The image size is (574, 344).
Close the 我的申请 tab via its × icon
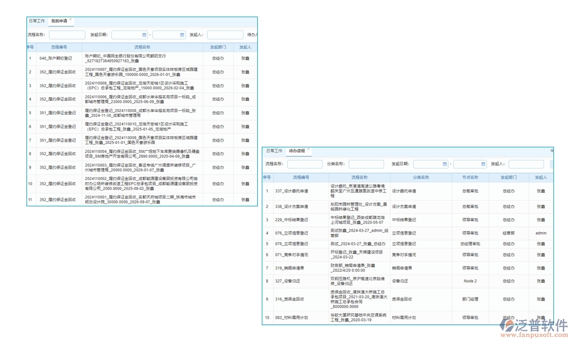[x=70, y=19]
